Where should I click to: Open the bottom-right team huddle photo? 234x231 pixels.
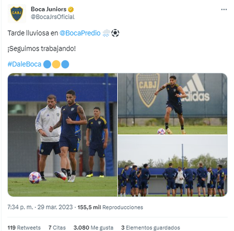[173, 166]
